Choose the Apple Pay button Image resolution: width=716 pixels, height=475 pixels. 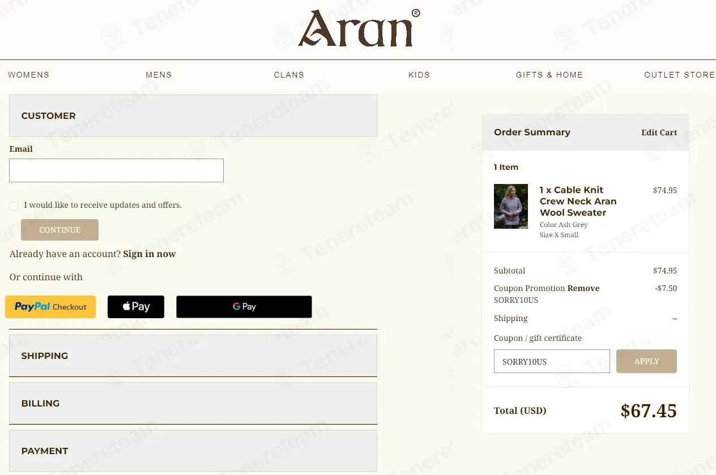point(136,307)
